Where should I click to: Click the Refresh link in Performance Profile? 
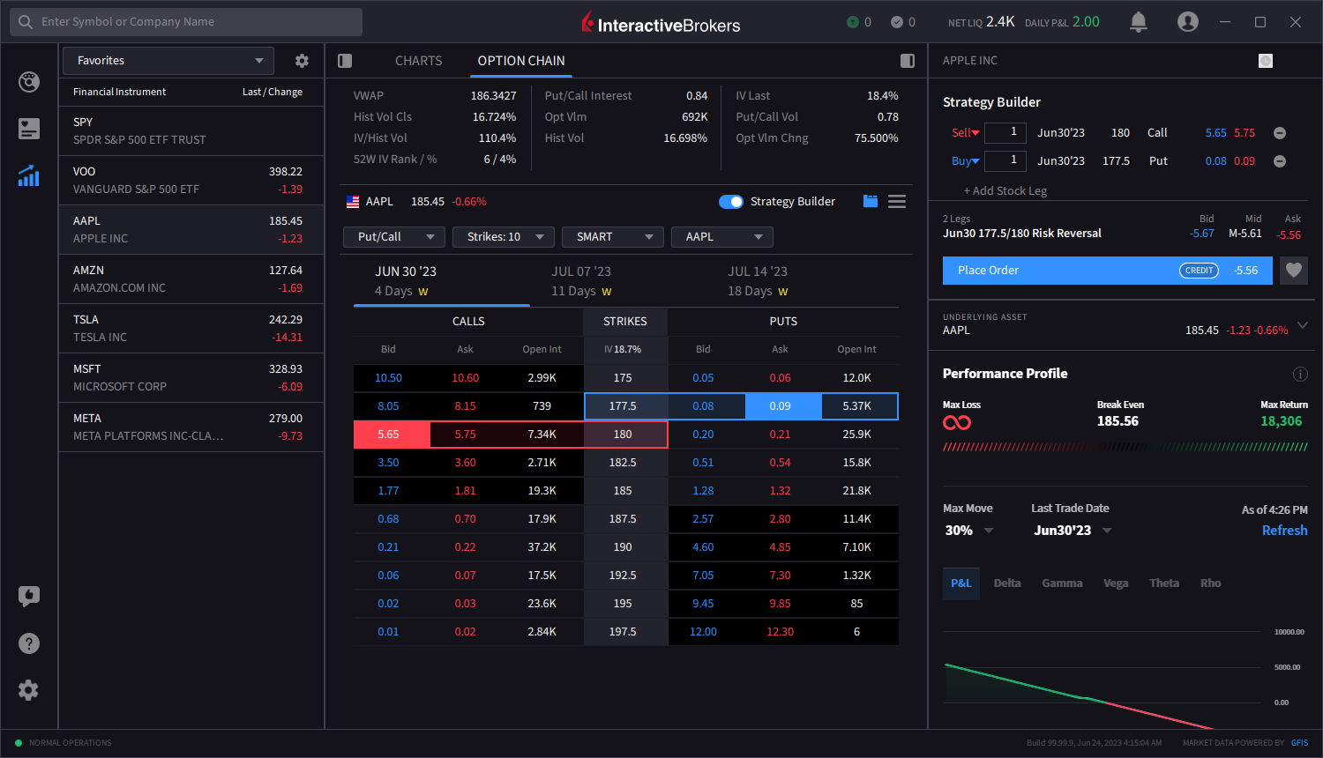pos(1284,530)
